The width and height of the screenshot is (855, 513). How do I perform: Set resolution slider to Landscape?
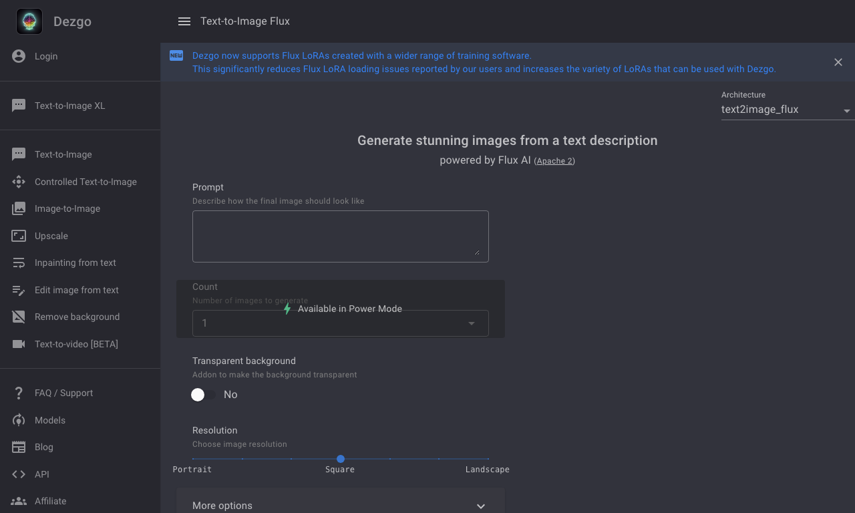(488, 459)
